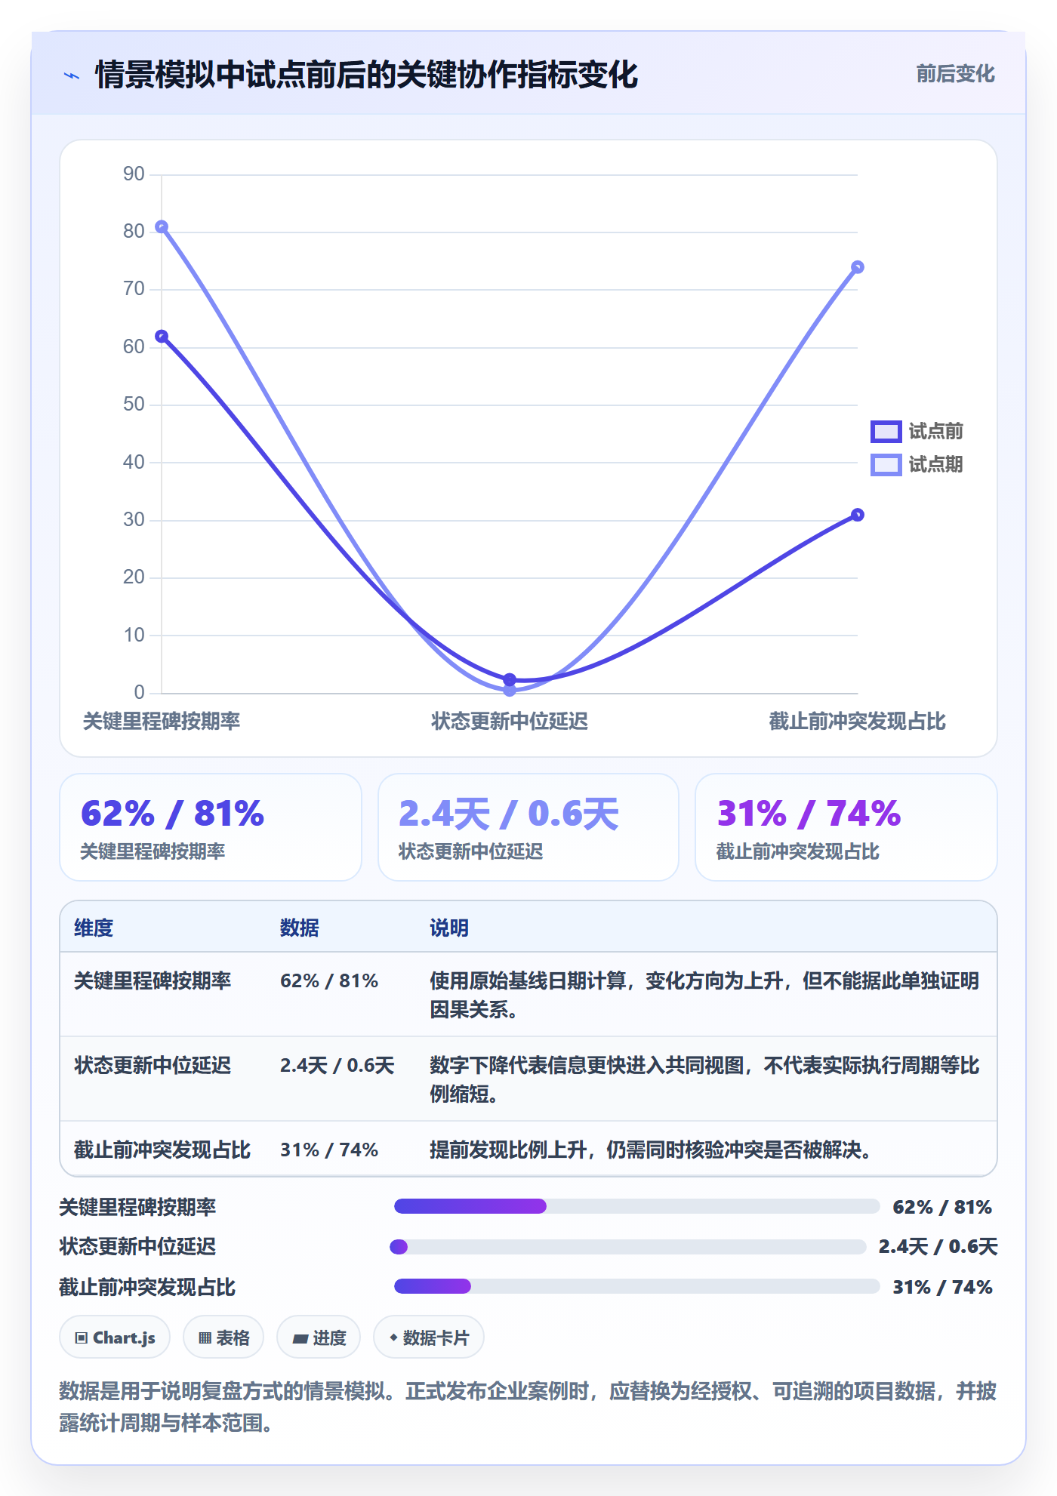Click x-axis label 截止前冲突发现占比

[857, 721]
